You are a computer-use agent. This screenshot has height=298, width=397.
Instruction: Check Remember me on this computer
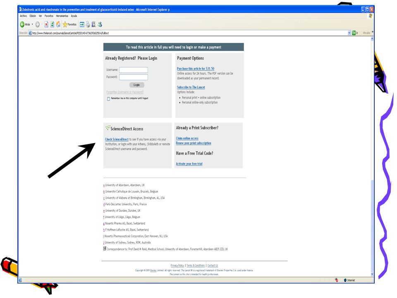tap(108, 99)
